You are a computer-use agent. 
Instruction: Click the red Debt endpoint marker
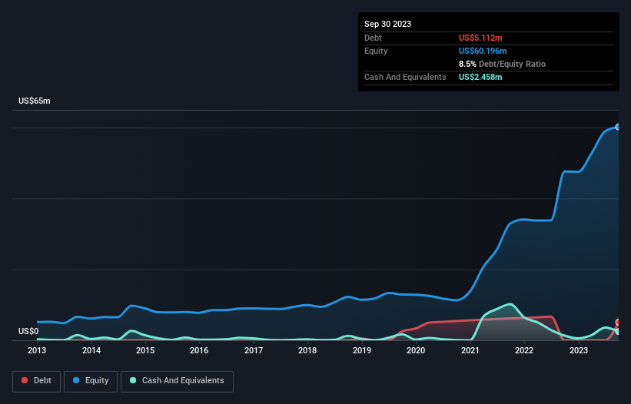(618, 323)
